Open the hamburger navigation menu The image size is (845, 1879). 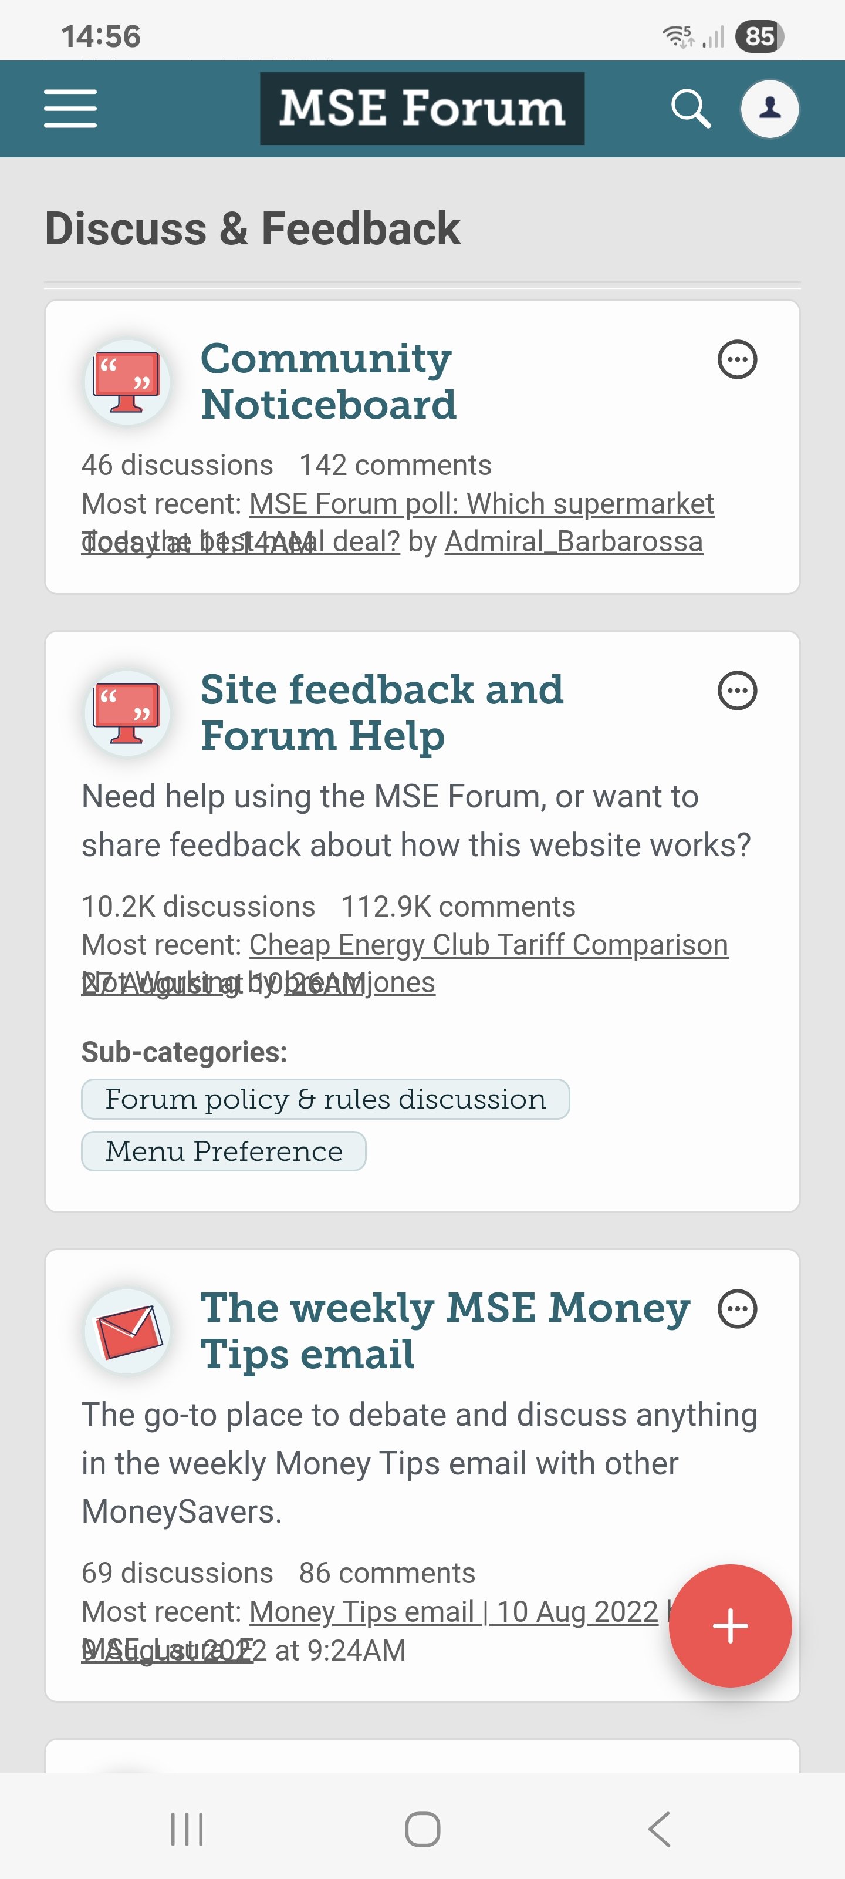70,109
